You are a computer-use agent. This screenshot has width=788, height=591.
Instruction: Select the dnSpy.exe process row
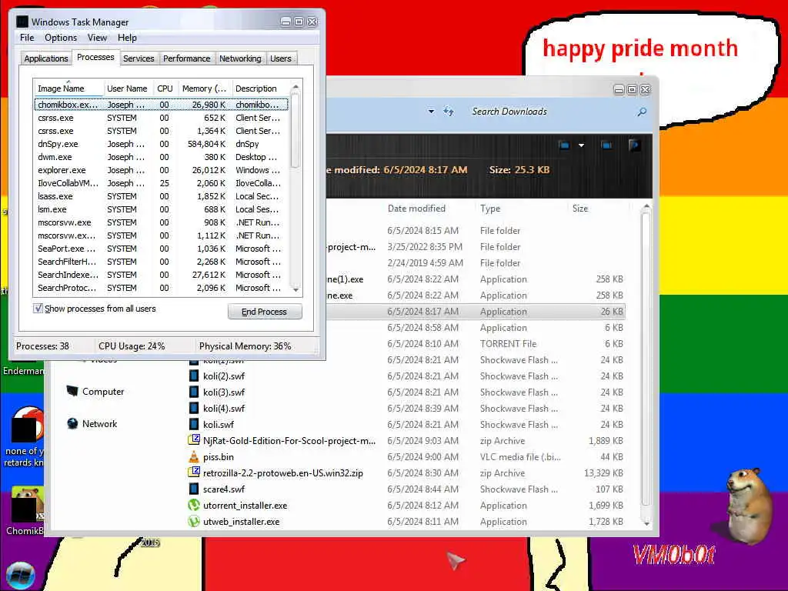161,144
